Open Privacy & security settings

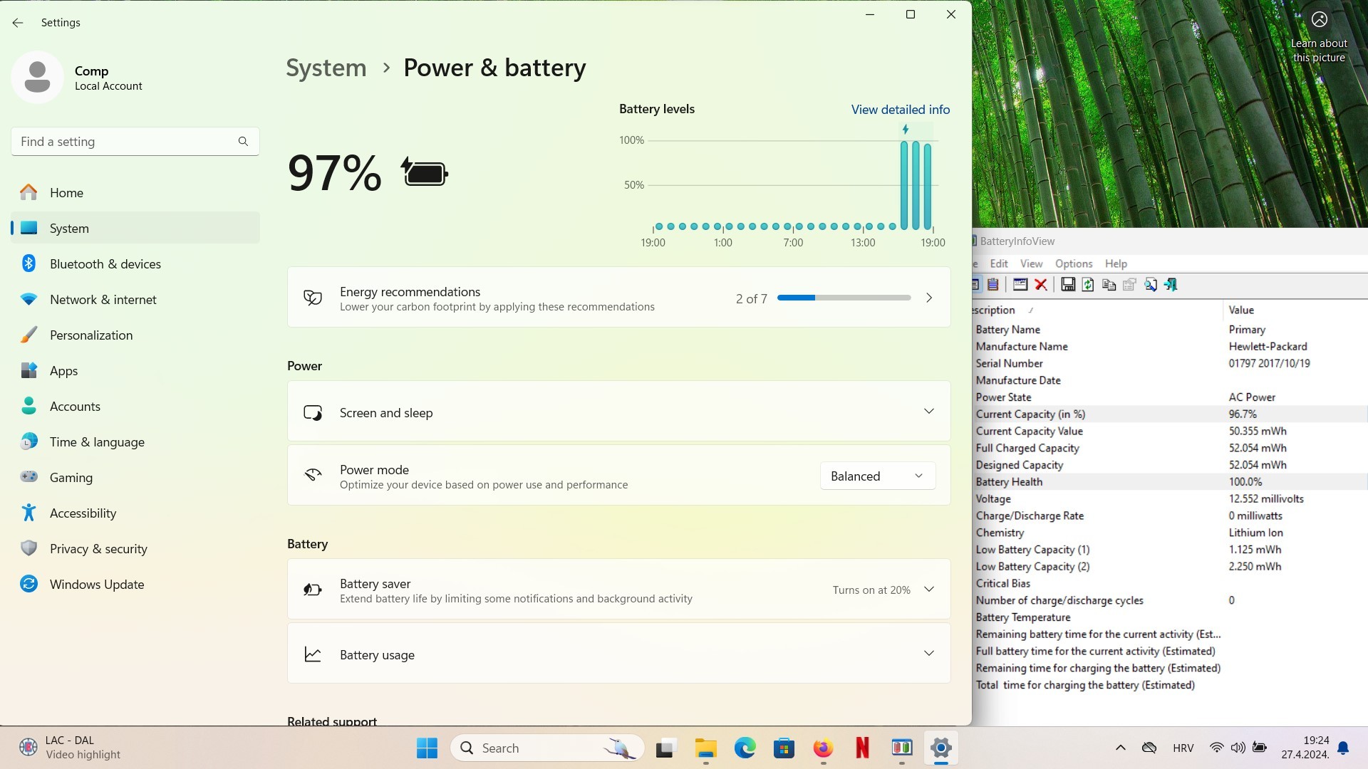pos(135,548)
